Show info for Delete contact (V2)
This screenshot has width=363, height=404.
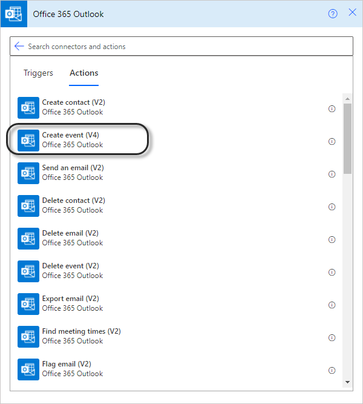pyautogui.click(x=332, y=207)
